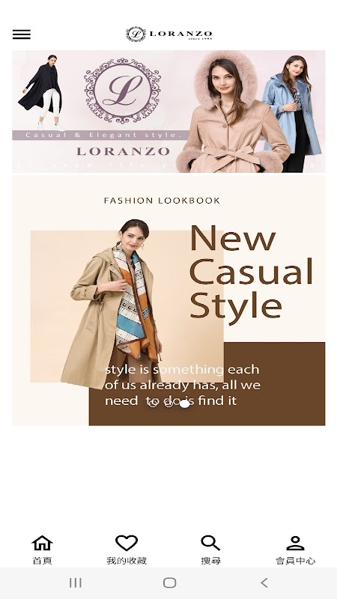
Task: Tap the search magnifier icon
Action: point(210,542)
